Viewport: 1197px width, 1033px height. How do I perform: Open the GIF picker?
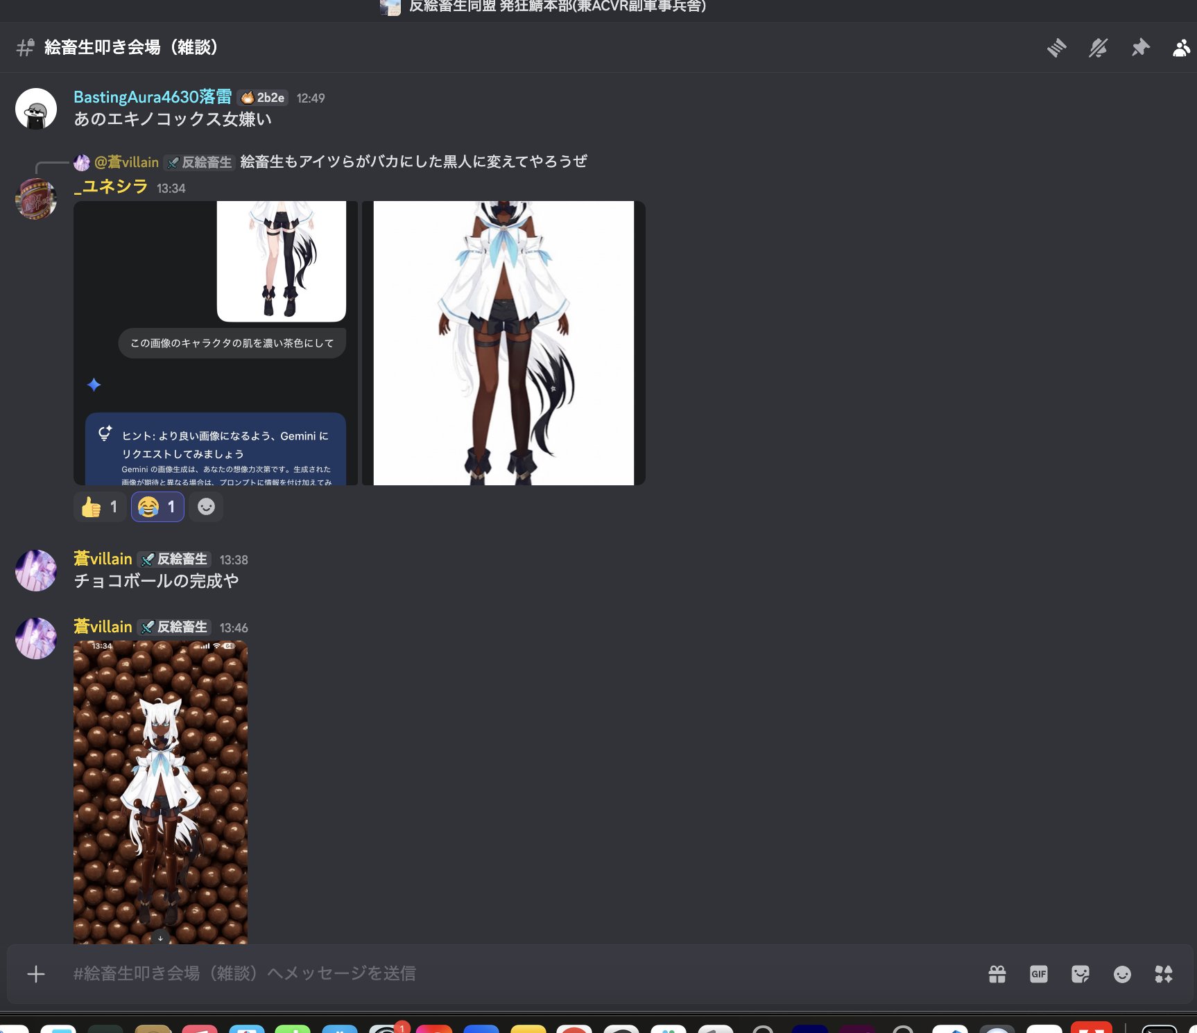tap(1039, 974)
